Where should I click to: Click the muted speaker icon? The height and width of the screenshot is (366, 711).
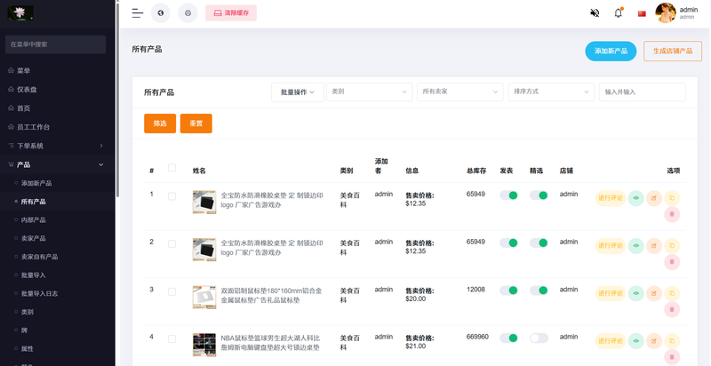(595, 13)
